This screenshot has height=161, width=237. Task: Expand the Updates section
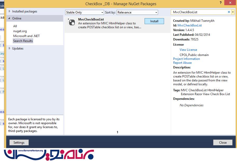click(10, 48)
